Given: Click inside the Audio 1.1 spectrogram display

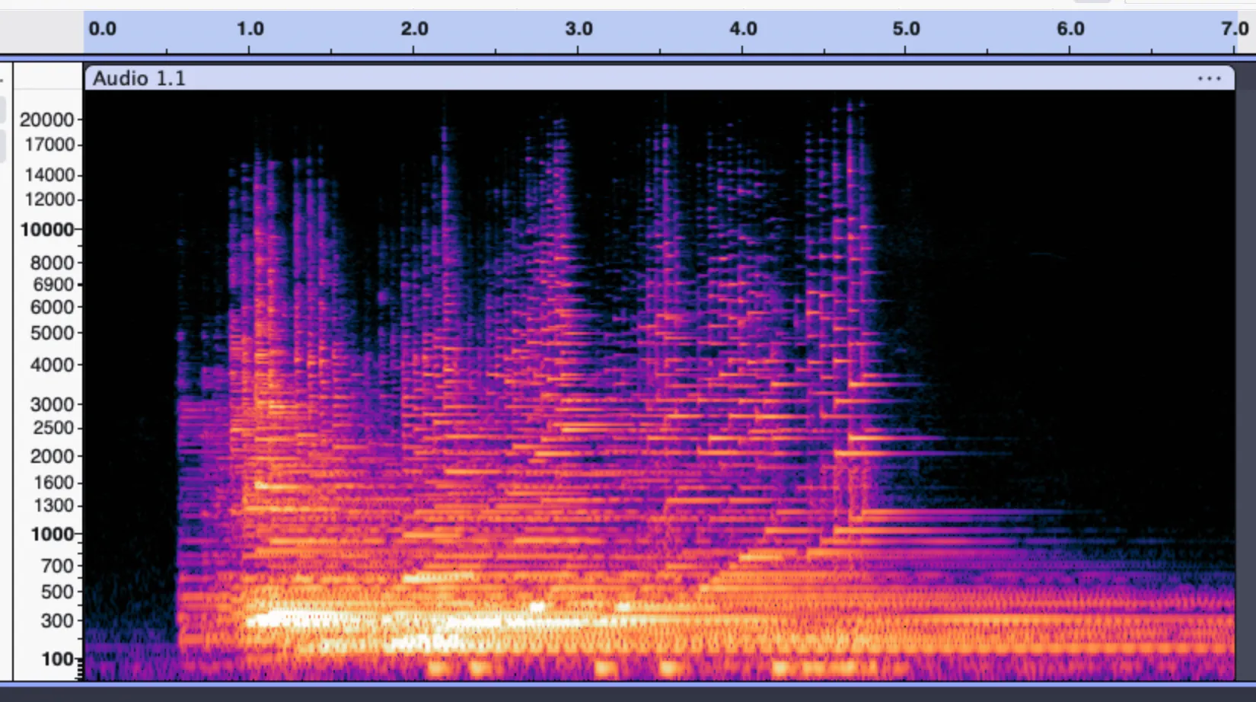Looking at the screenshot, I should 659,385.
